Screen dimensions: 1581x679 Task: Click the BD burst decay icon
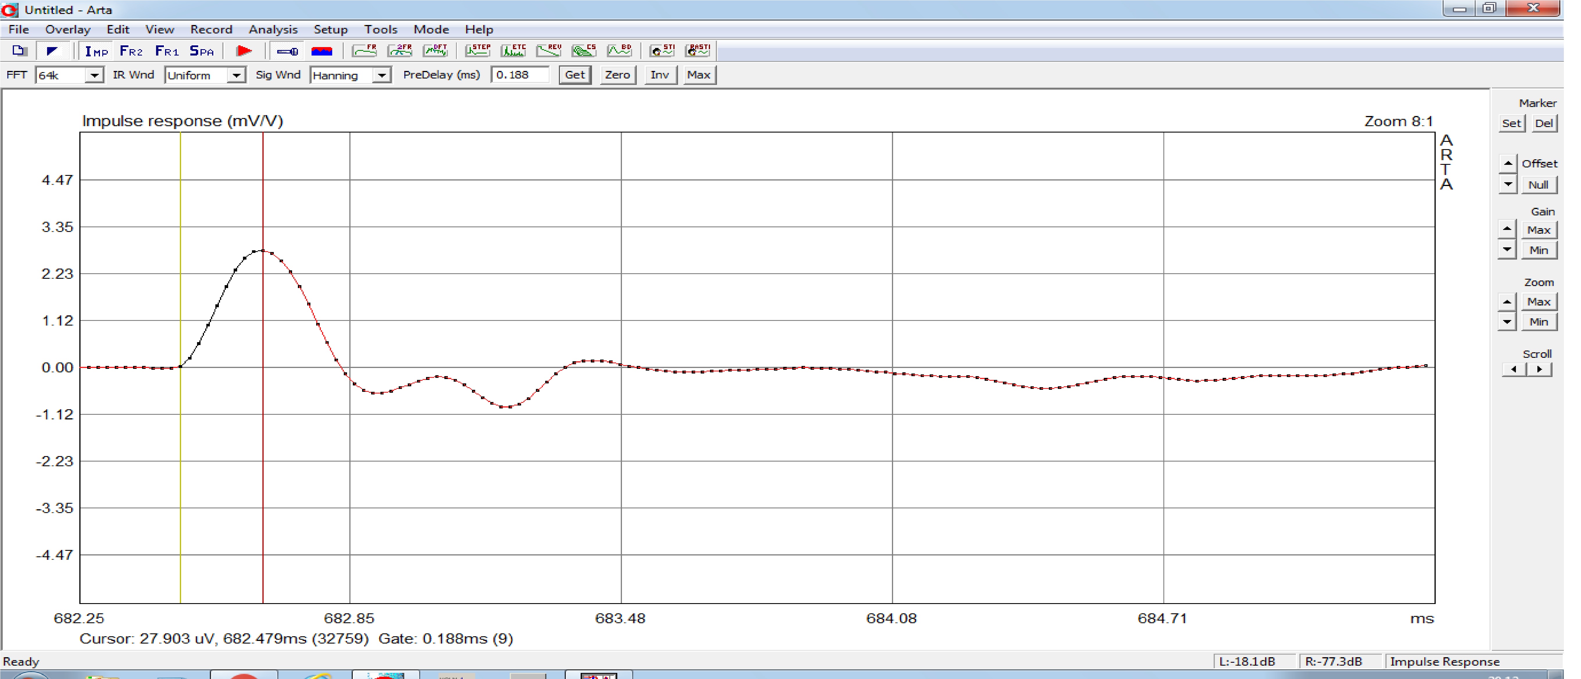point(619,51)
